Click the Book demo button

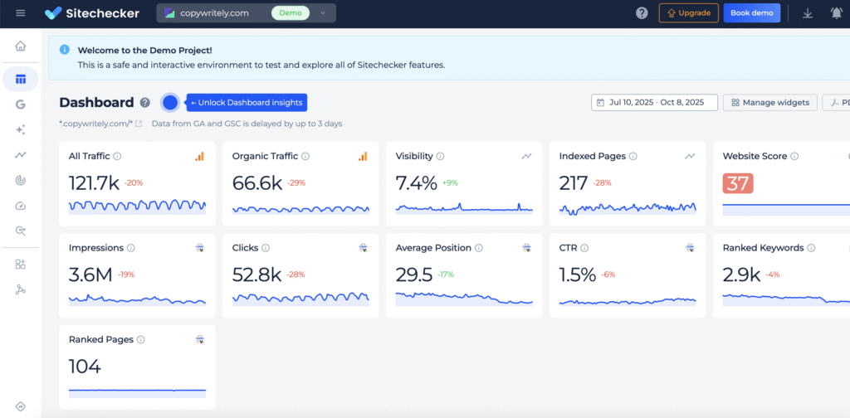click(751, 13)
